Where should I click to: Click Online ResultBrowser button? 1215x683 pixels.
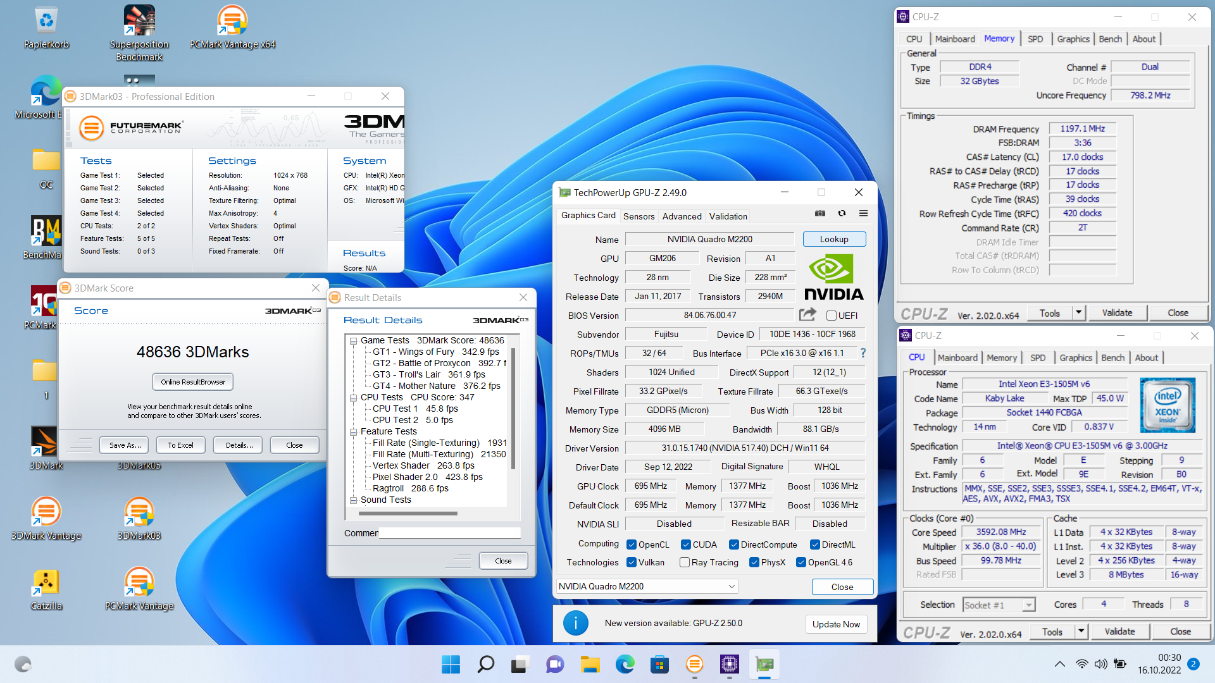coord(193,382)
